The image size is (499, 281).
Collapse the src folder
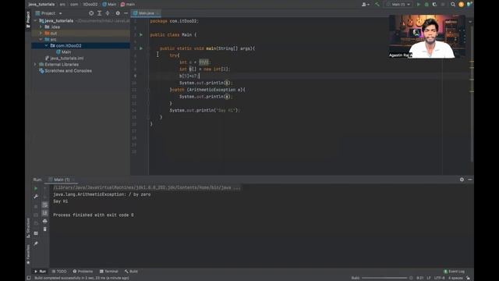click(x=41, y=39)
